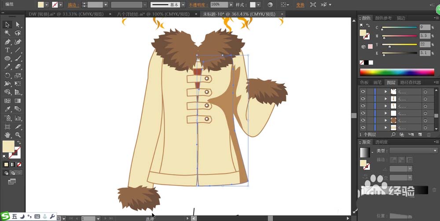Set toolbox paint mode to solid Color
440x221 pixels.
tap(6, 164)
